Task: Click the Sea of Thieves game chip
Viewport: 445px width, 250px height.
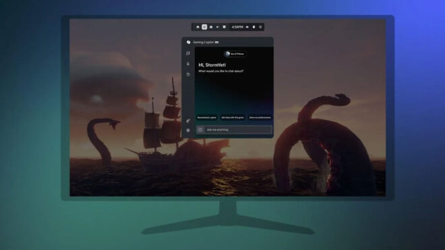Action: coord(235,54)
